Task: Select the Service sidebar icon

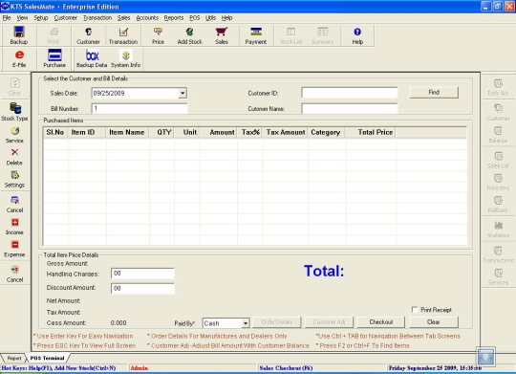Action: point(14,135)
